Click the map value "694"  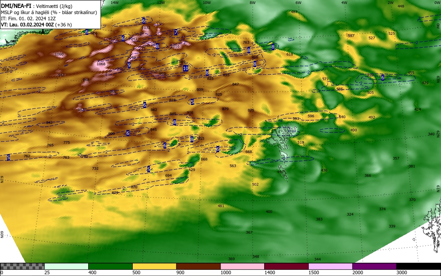point(168,175)
